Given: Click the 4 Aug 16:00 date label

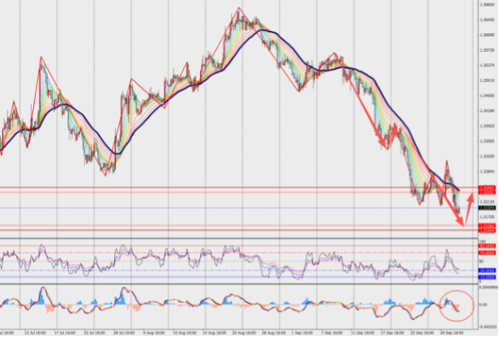Looking at the screenshot, I should click(154, 333).
